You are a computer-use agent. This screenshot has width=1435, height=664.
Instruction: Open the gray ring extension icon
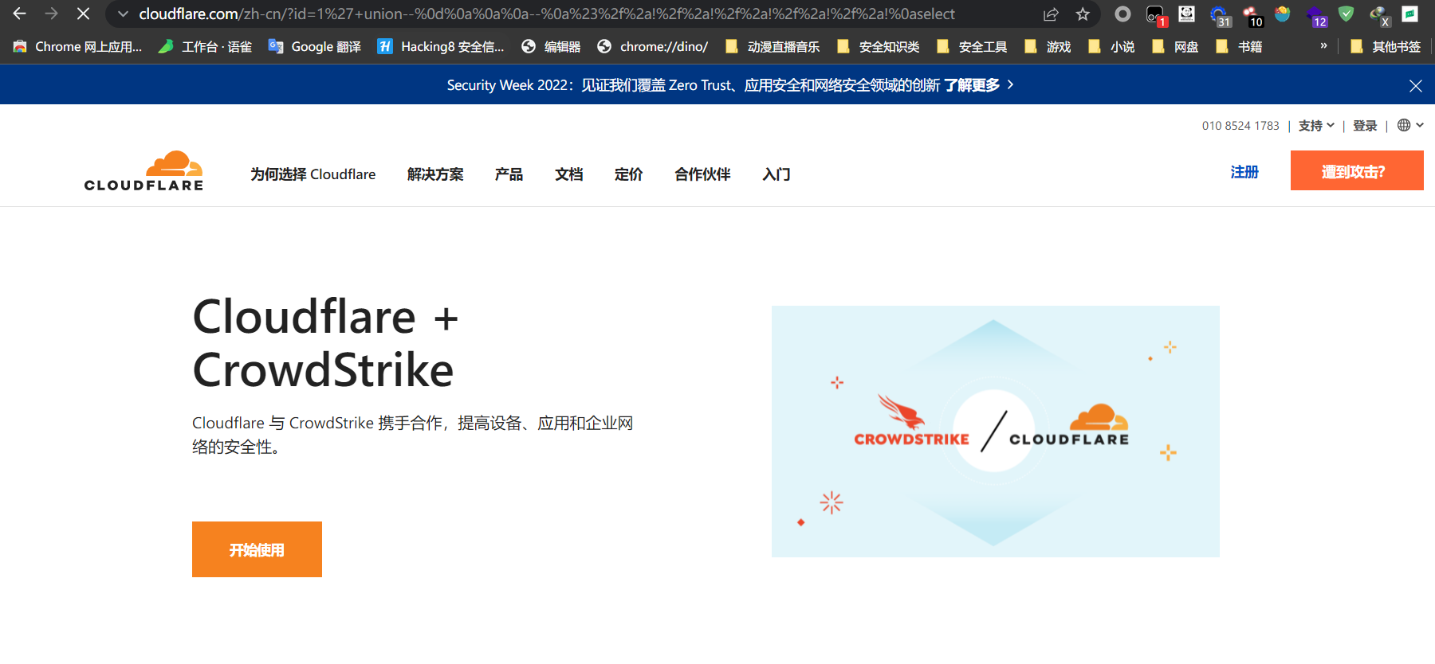coord(1122,14)
